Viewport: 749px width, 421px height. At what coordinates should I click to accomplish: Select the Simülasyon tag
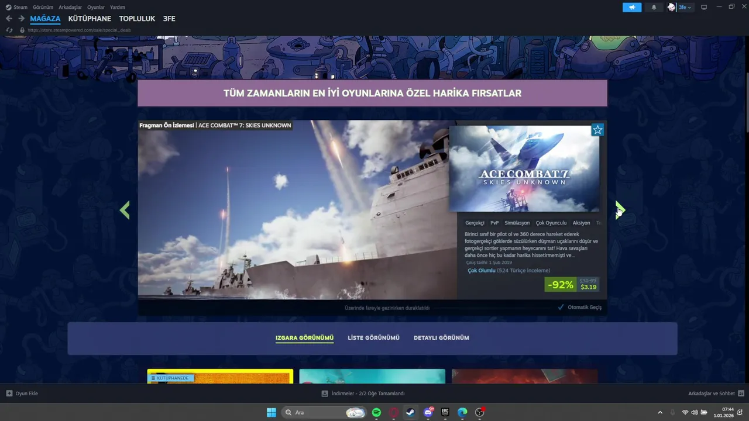517,223
